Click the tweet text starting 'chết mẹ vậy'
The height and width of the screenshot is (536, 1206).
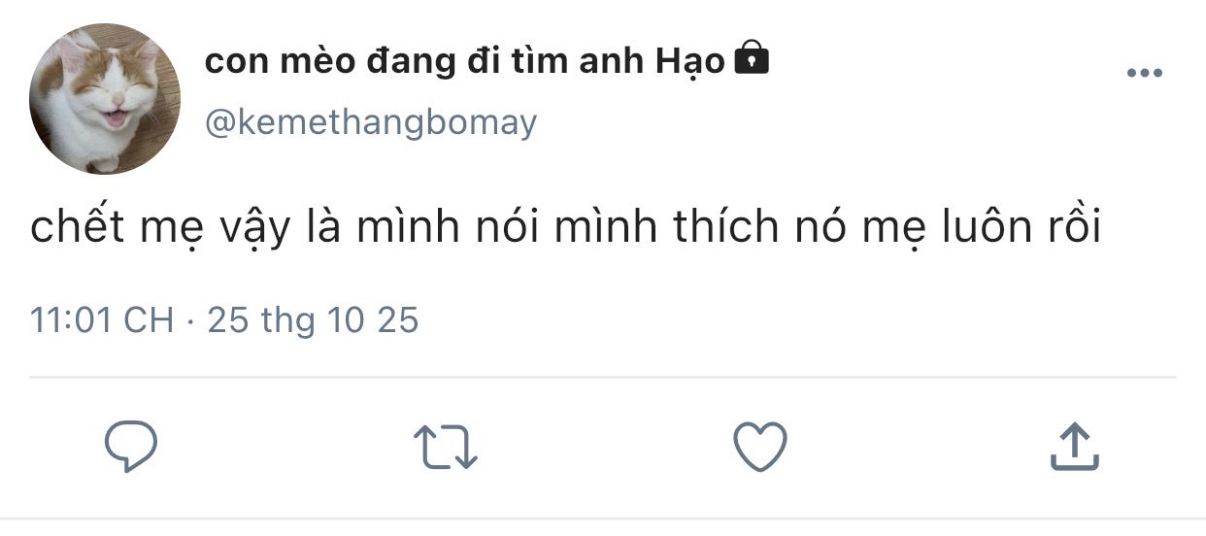[565, 227]
